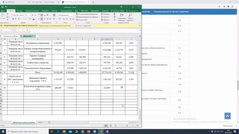Expand the formula bar with its arrow

pyautogui.click(x=140, y=30)
